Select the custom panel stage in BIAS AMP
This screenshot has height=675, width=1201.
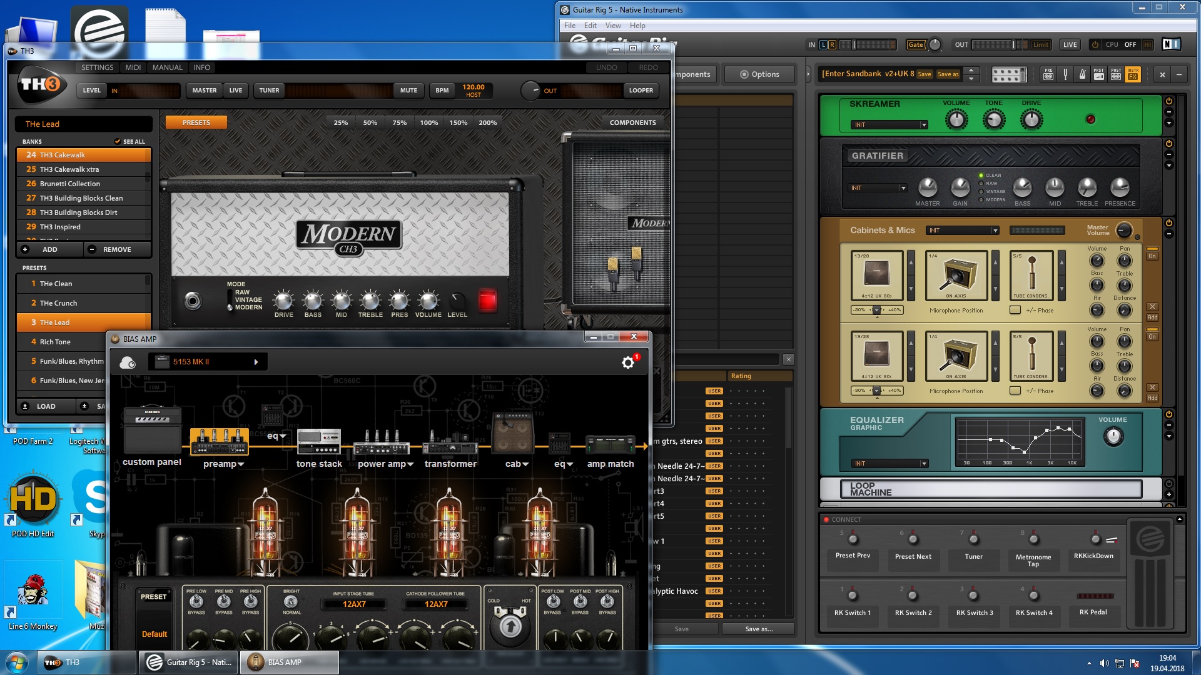click(152, 430)
